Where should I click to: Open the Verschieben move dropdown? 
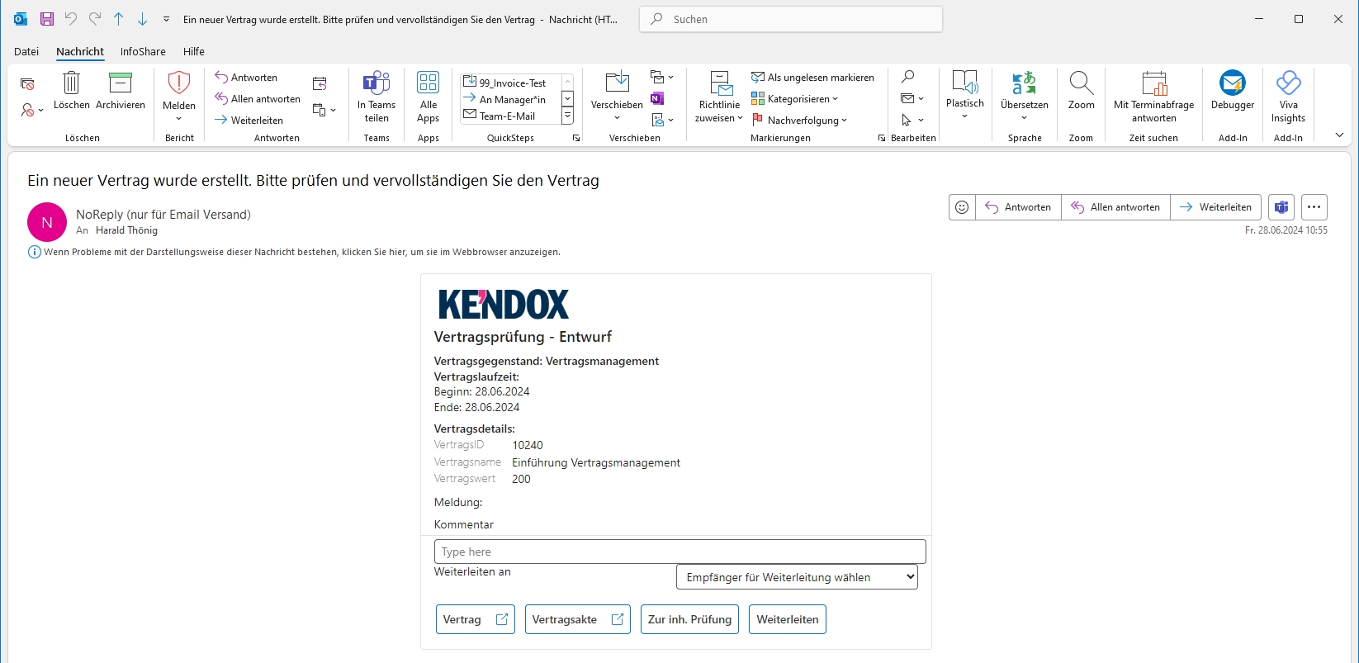pyautogui.click(x=617, y=96)
